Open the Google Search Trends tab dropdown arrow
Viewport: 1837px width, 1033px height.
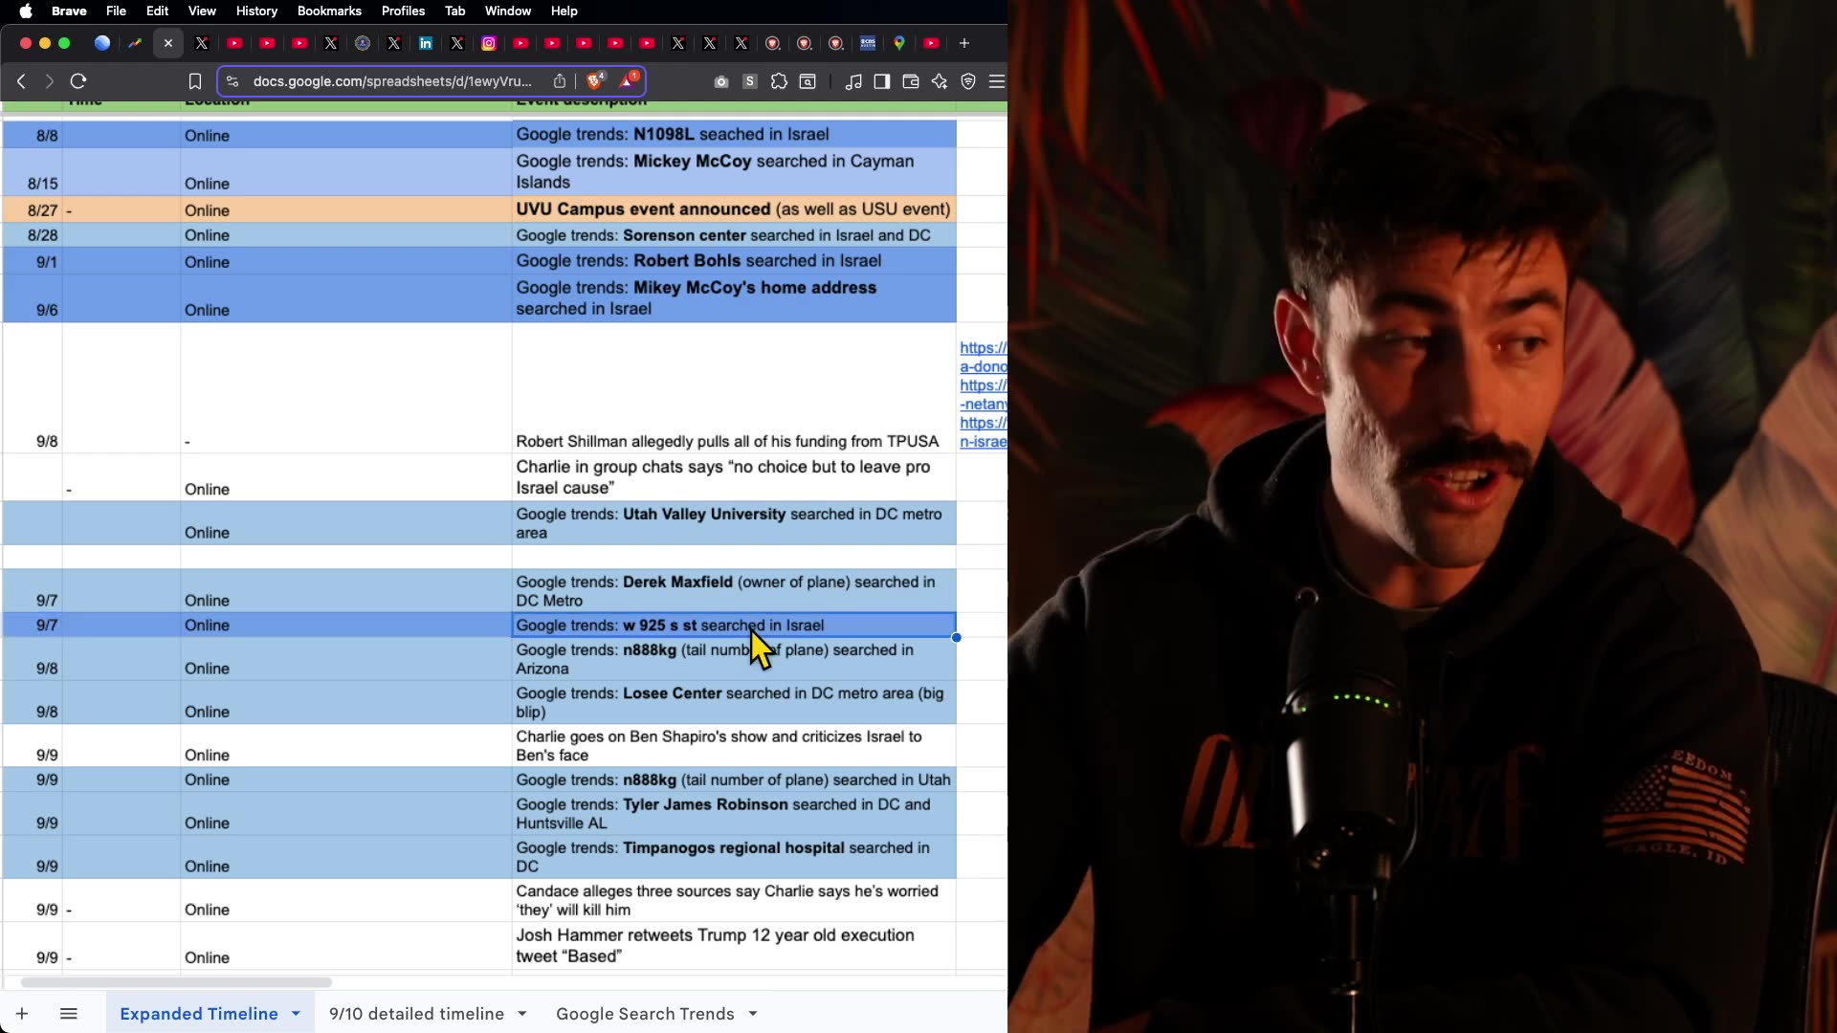tap(753, 1014)
